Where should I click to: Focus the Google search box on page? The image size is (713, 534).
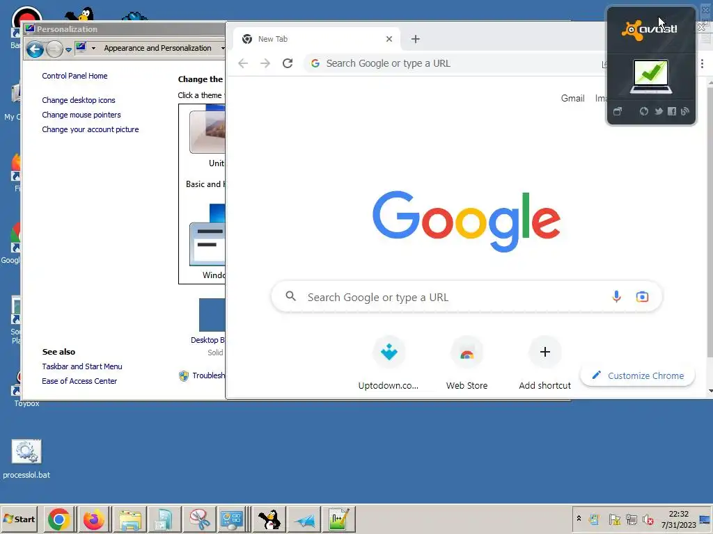click(x=466, y=297)
